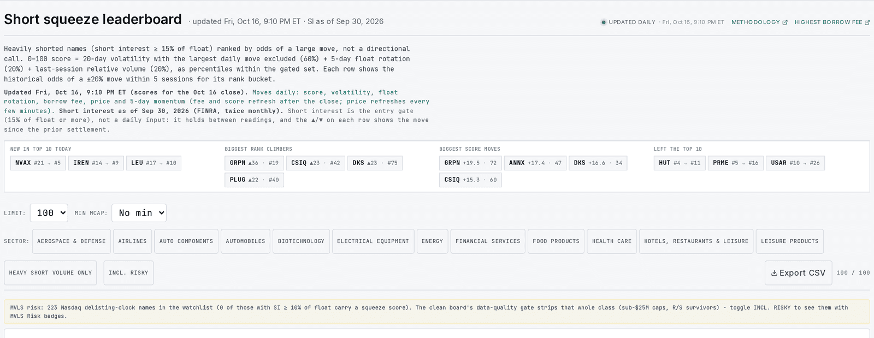Open the Limit 100 dropdown
Screen dimensions: 874x338
click(x=49, y=213)
